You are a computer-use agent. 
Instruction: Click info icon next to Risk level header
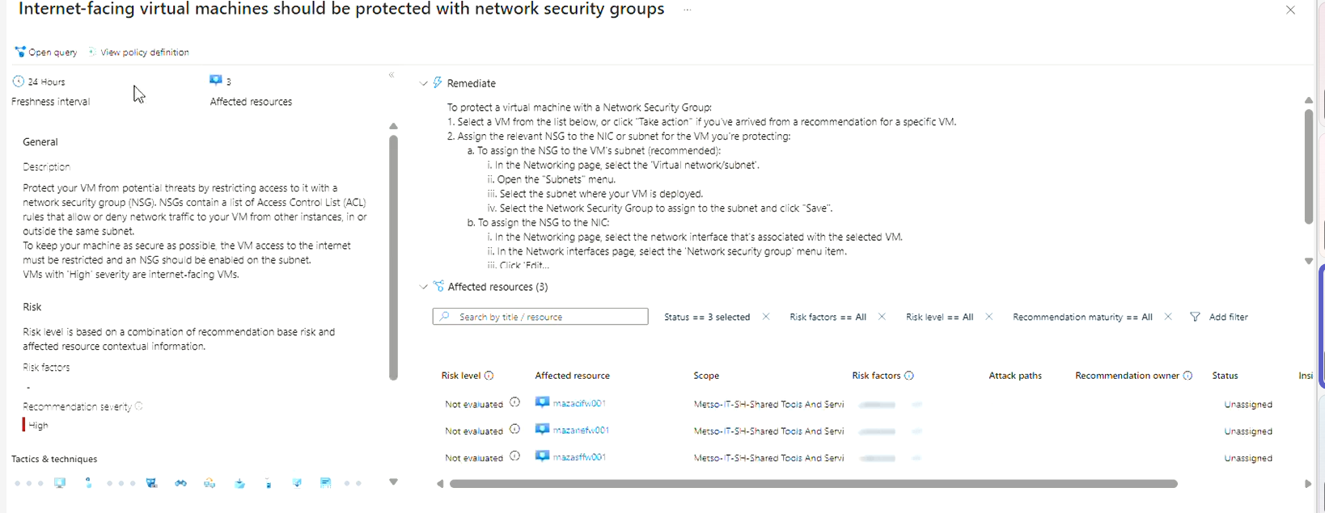pyautogui.click(x=489, y=376)
